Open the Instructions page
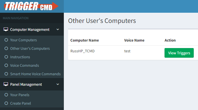Viewport: 198px width, 110px height. tap(20, 57)
